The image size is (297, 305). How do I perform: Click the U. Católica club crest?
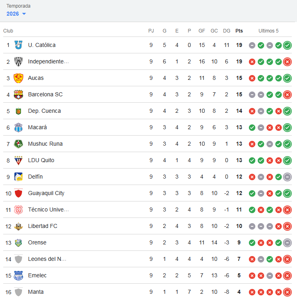(x=18, y=45)
